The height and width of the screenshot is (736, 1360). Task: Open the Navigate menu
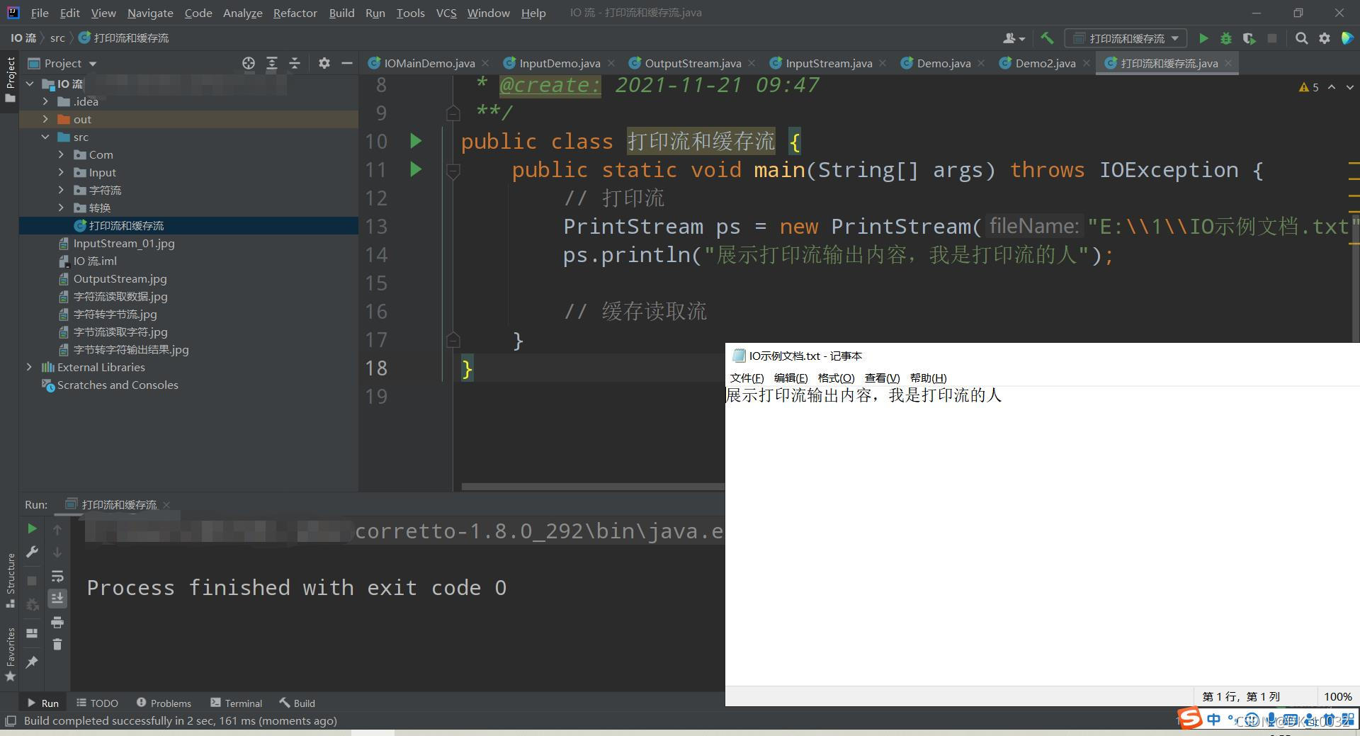coord(150,13)
